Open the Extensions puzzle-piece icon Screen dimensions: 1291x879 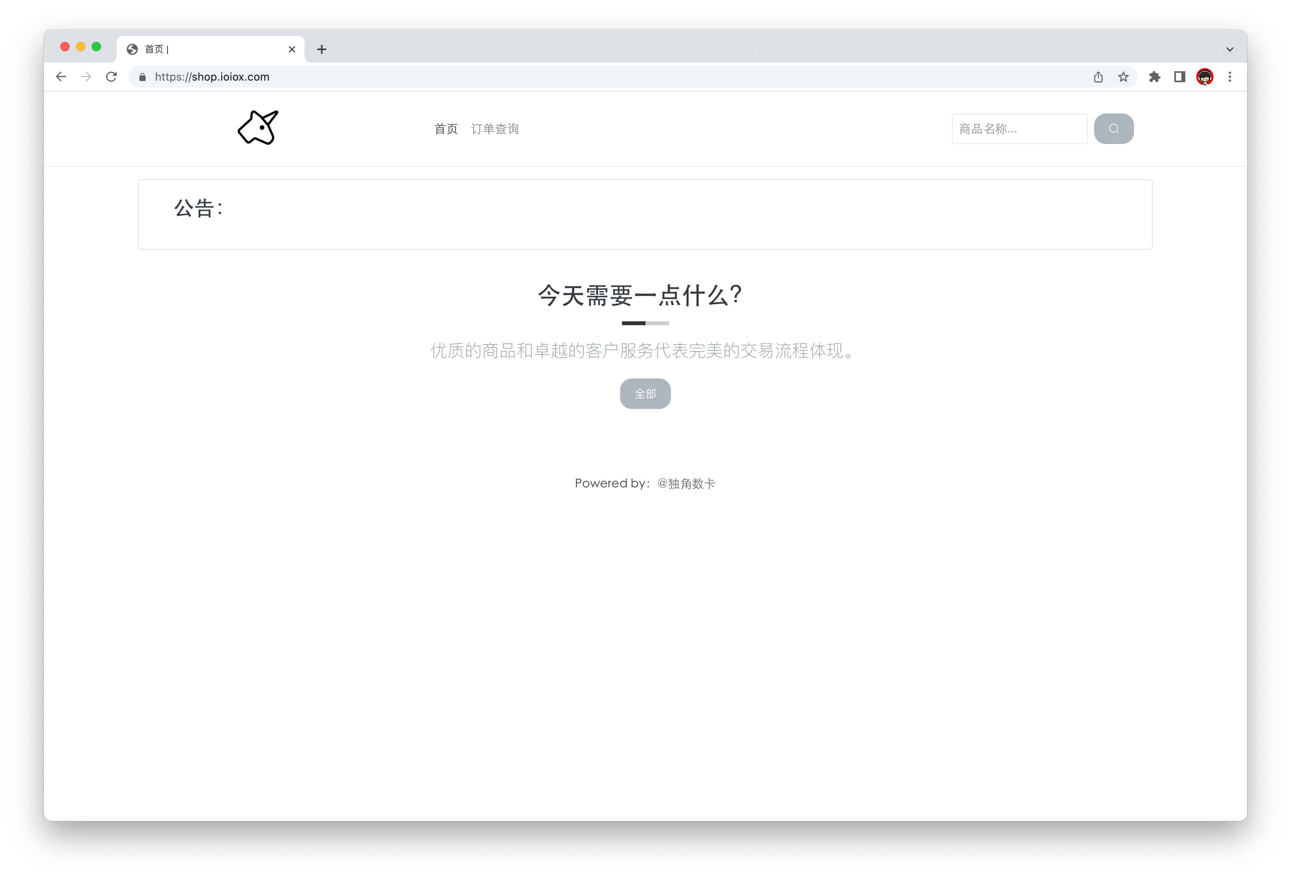click(x=1154, y=77)
